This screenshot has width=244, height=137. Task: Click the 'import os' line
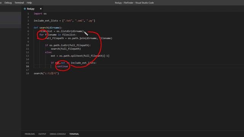40,14
